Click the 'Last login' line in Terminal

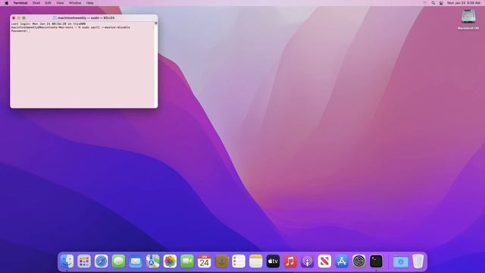click(48, 24)
